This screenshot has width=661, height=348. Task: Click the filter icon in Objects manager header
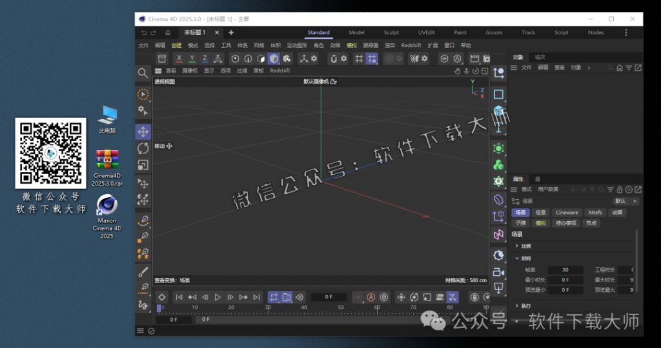(x=629, y=68)
